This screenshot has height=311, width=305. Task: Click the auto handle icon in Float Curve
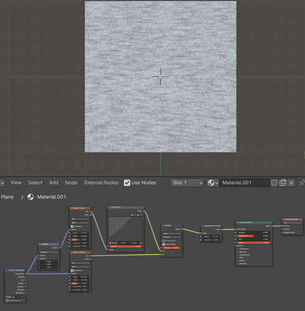point(111,243)
